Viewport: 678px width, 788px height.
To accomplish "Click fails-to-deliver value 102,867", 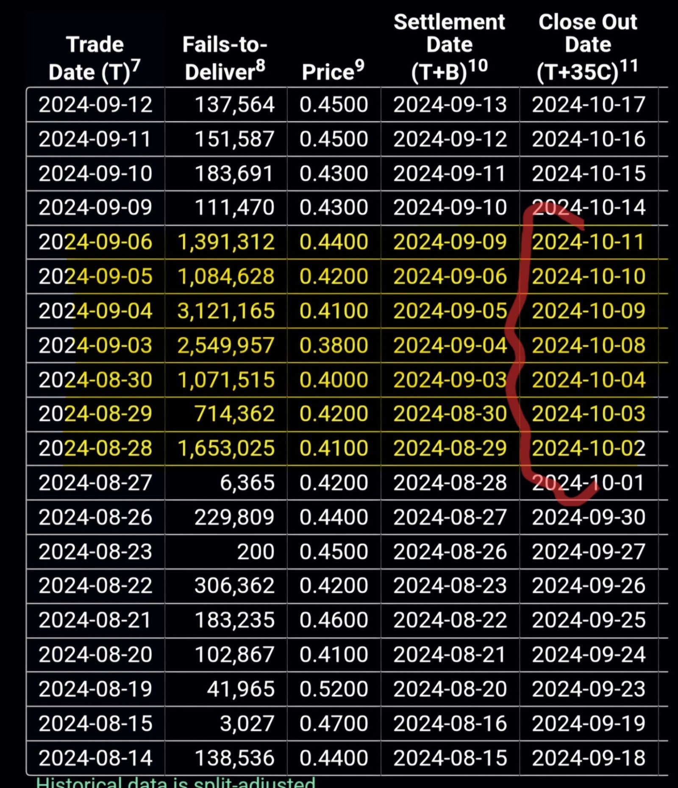I will [x=234, y=654].
